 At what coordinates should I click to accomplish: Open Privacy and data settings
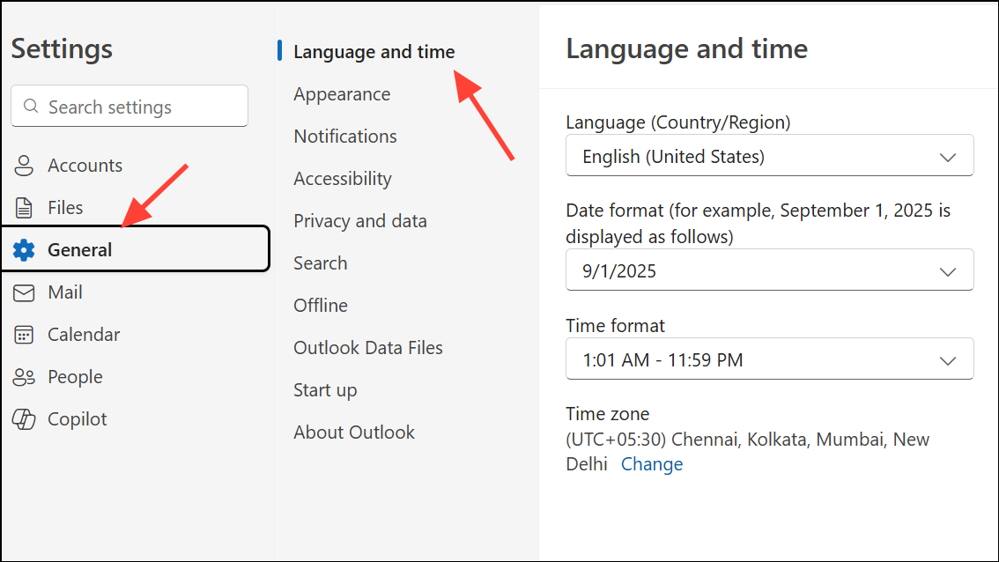(x=360, y=221)
